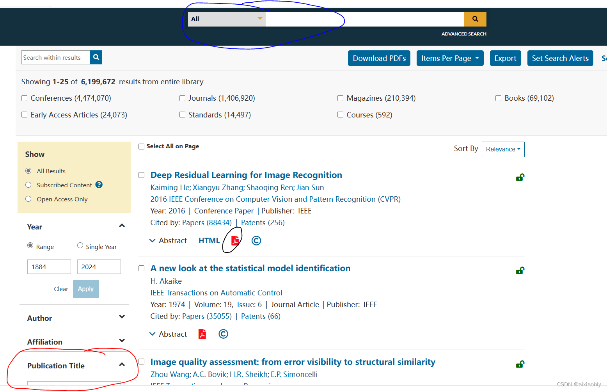The image size is (607, 391).
Task: Check Select All on Page
Action: pyautogui.click(x=141, y=146)
